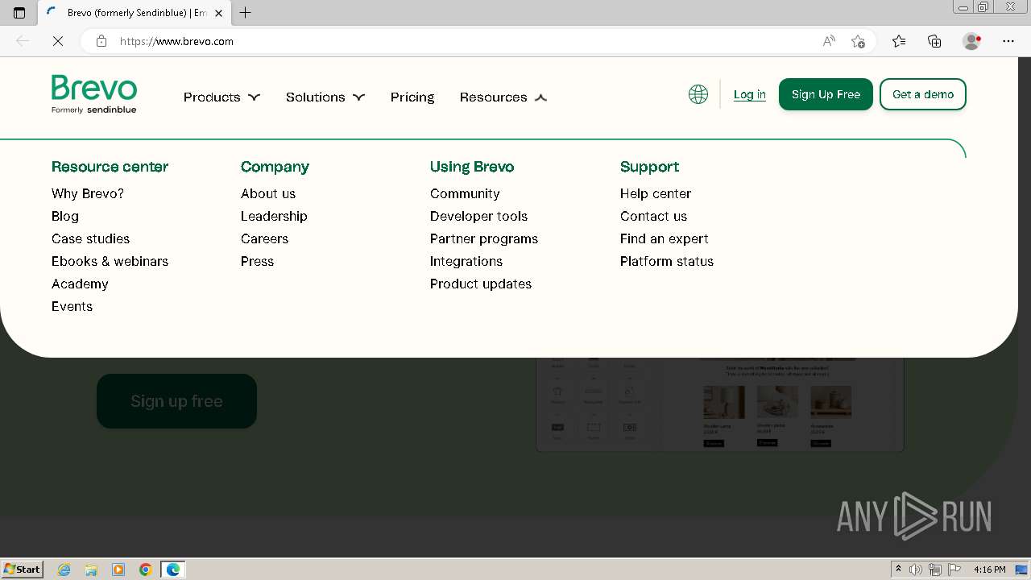Click the Resource center heading
Screen dimensions: 1031x580
coord(110,167)
